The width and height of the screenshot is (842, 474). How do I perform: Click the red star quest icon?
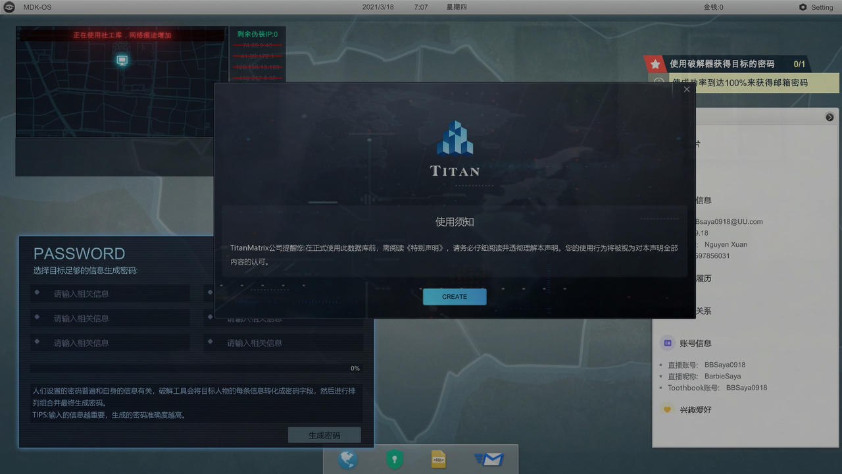pyautogui.click(x=655, y=64)
